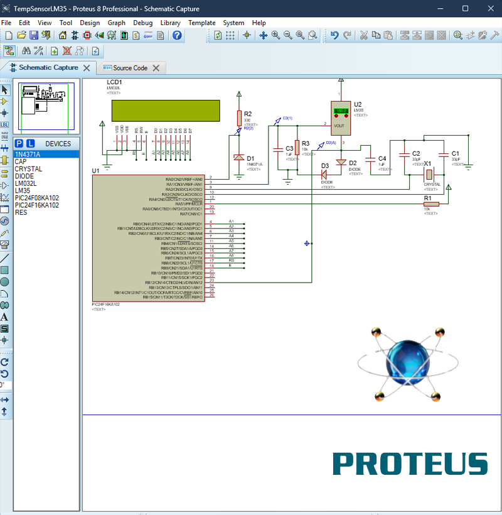Select the wire label LBL tool
The image size is (502, 515).
click(4, 125)
